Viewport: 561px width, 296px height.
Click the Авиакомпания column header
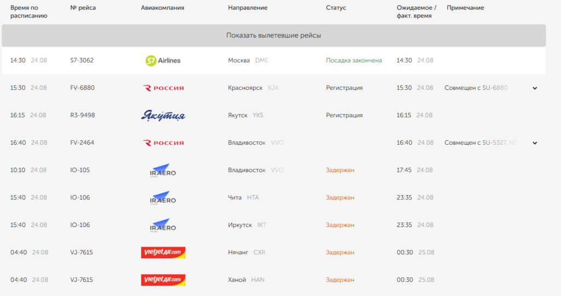[x=162, y=8]
